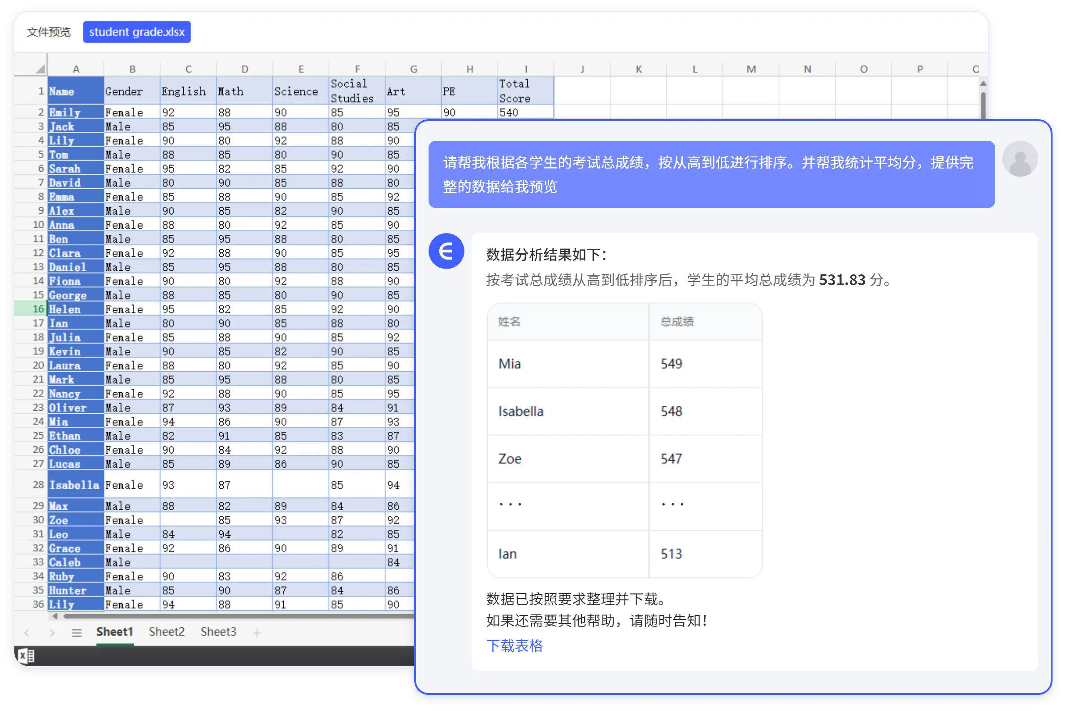Open the sheet list hamburger icon
1066x711 pixels.
click(x=76, y=632)
